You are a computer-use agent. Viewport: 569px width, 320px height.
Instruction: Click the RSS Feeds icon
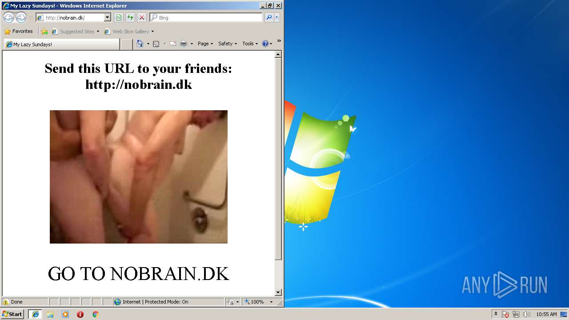[x=156, y=44]
